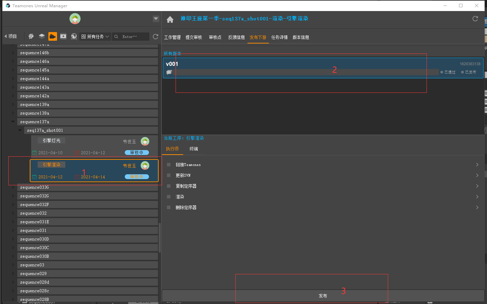Check the 链接Teamones checkbox
Image resolution: width=487 pixels, height=304 pixels.
tap(169, 165)
